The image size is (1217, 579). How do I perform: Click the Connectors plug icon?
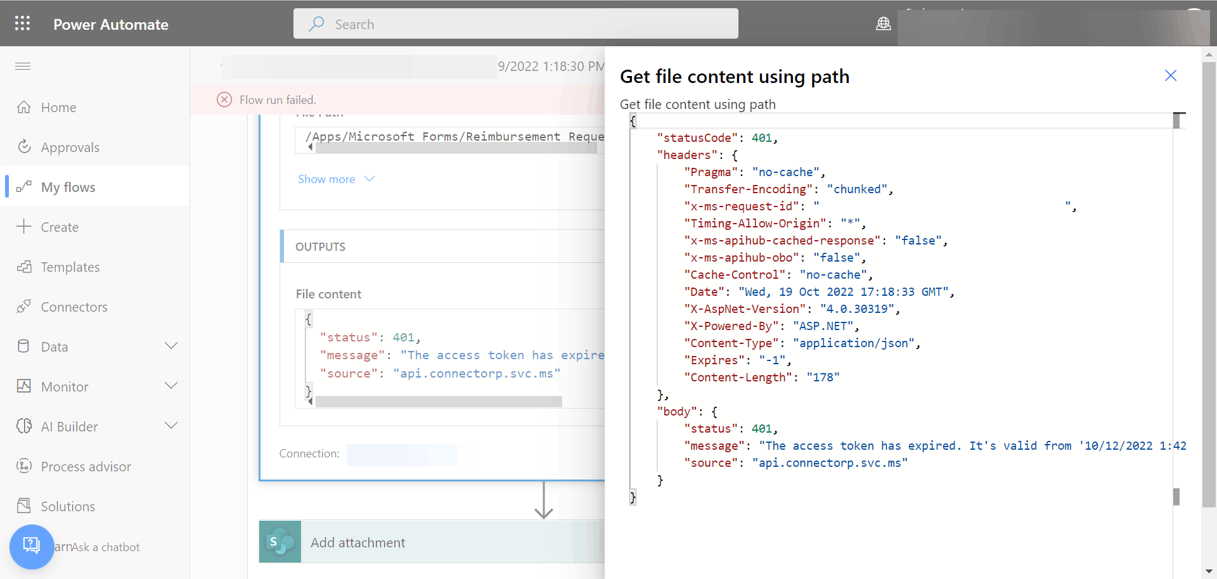[24, 307]
